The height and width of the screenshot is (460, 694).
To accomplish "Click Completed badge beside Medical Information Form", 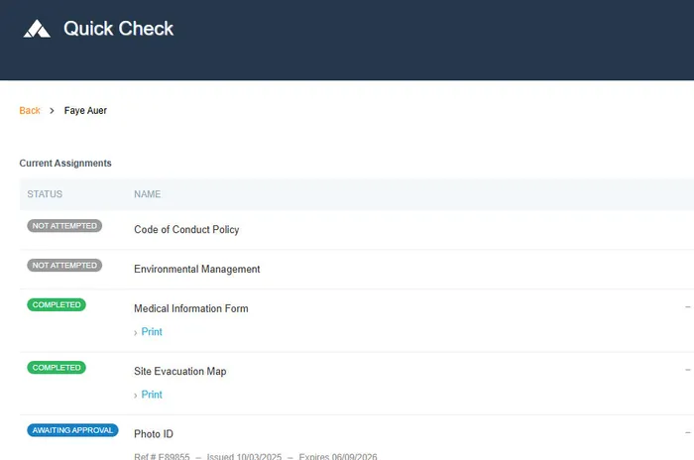I will tap(57, 305).
